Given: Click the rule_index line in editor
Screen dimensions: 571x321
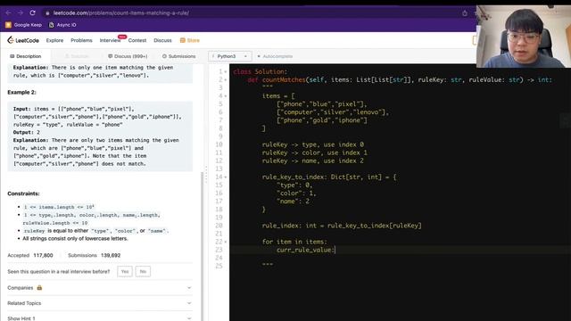Looking at the screenshot, I should [x=342, y=226].
